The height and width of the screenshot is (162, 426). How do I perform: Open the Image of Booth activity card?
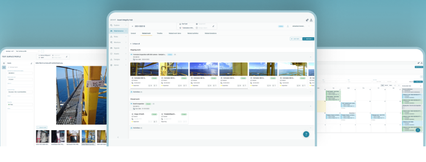point(144,118)
